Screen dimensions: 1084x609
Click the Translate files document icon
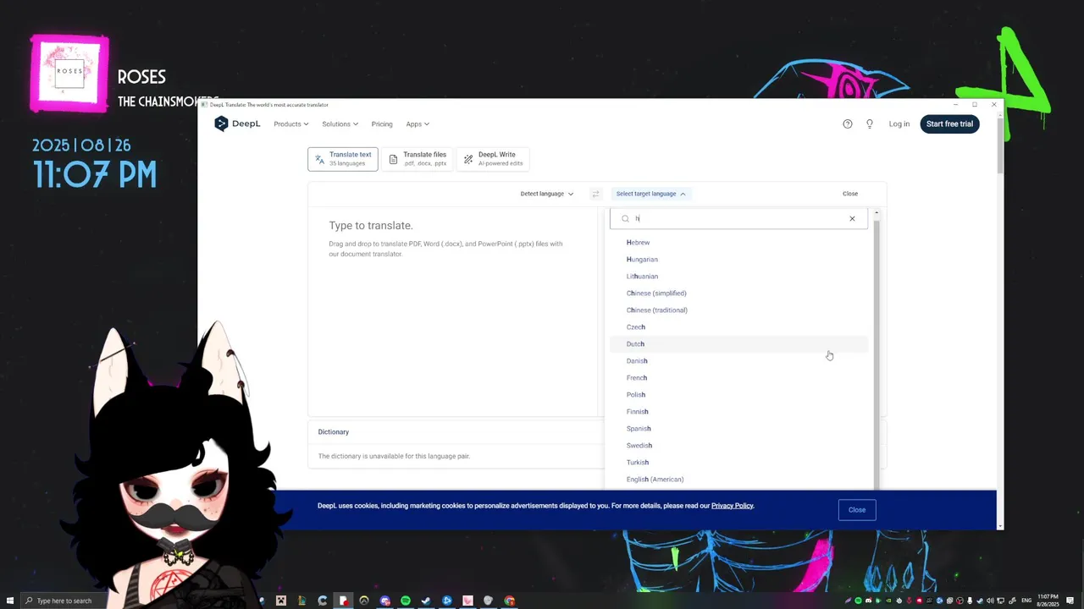(x=393, y=159)
